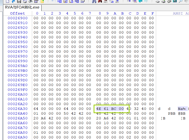This screenshot has height=140, width=189.
Task: Click hex byte 50 in row 00026A40
Action: pos(66,113)
